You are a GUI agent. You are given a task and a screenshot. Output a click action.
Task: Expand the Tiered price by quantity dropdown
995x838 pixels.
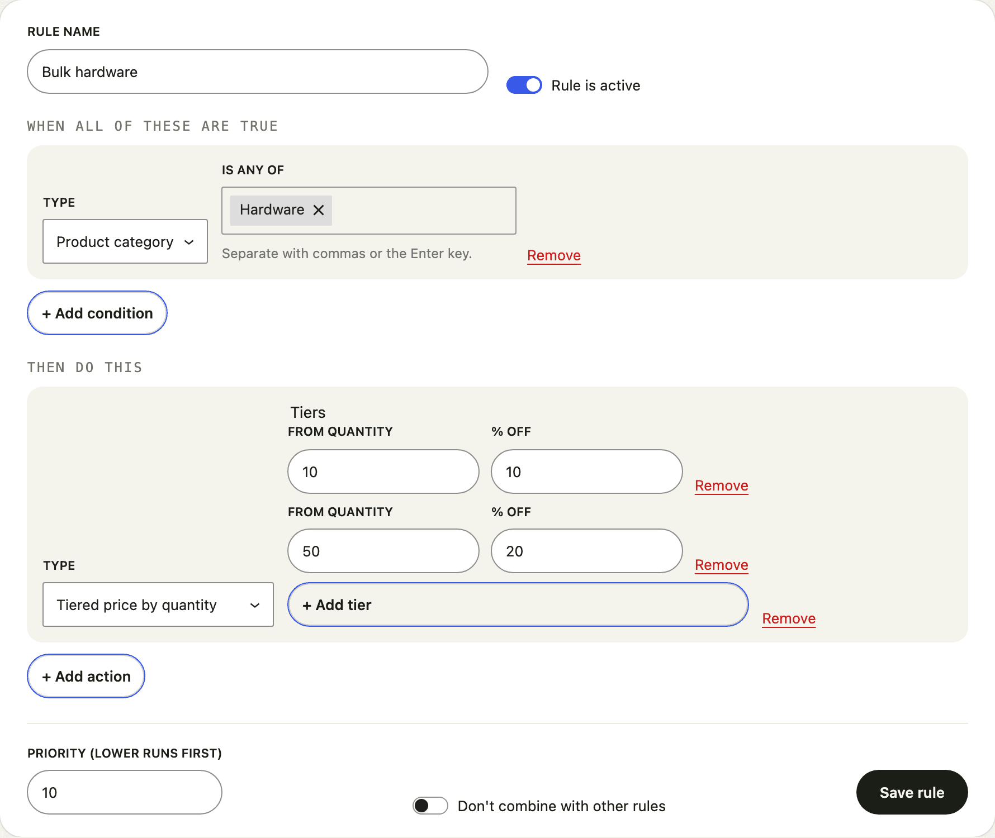click(x=158, y=604)
